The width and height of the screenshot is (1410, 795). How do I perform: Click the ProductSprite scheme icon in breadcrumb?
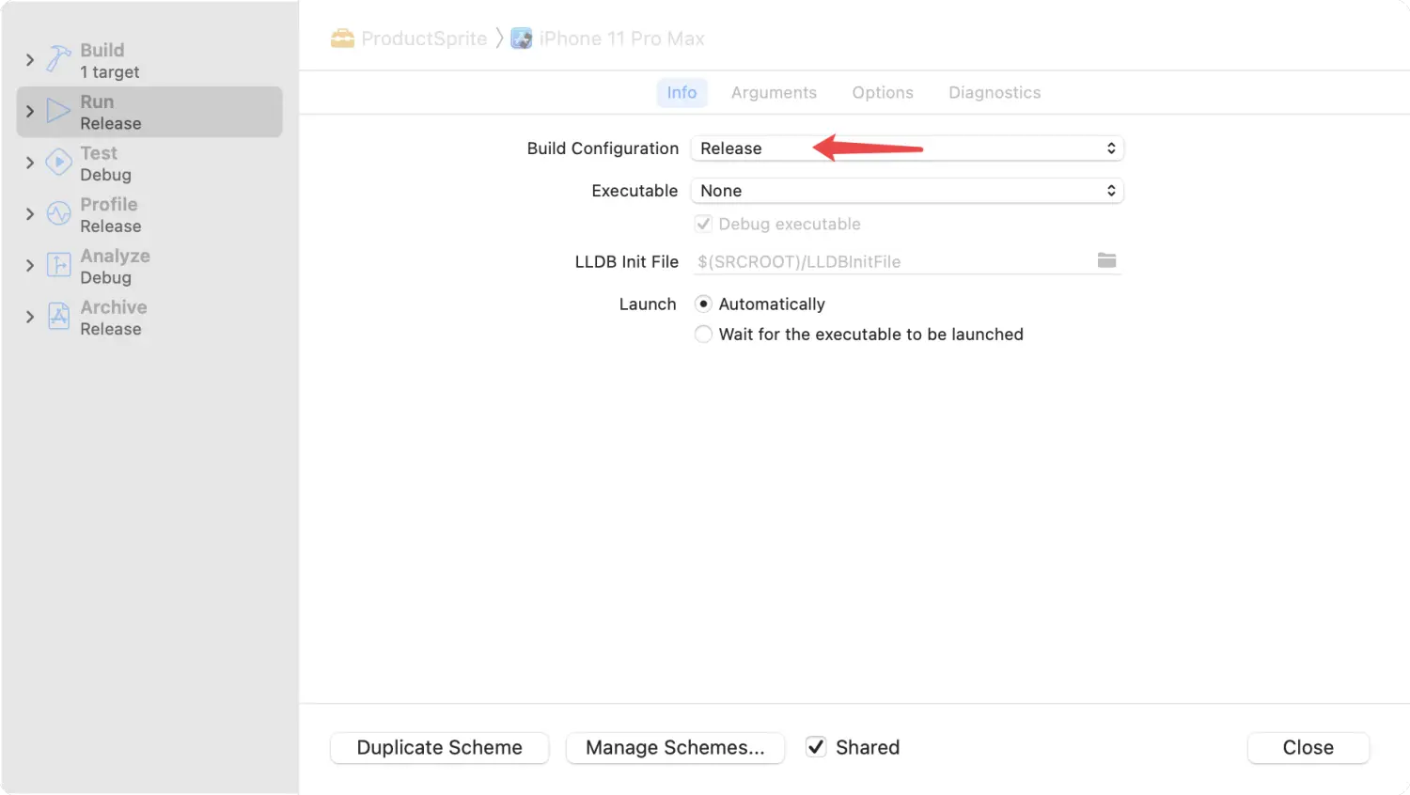click(x=342, y=39)
